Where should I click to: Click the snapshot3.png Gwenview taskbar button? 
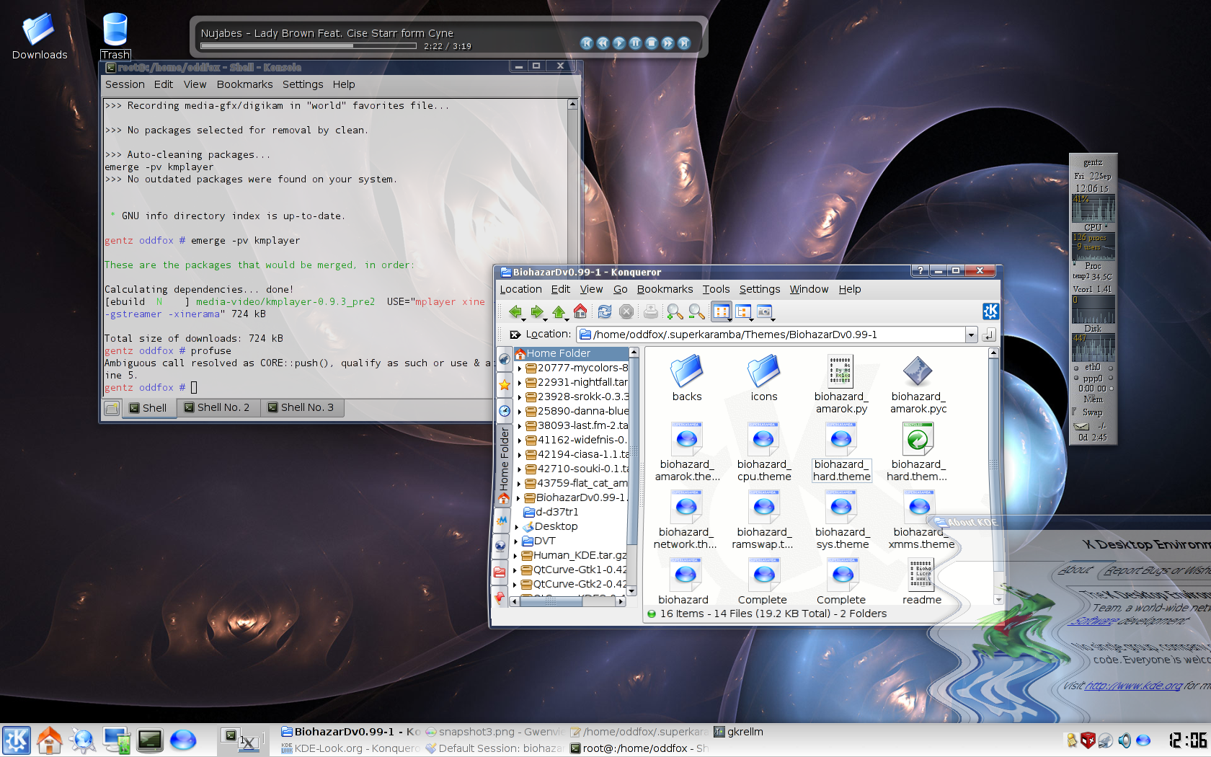(x=495, y=732)
